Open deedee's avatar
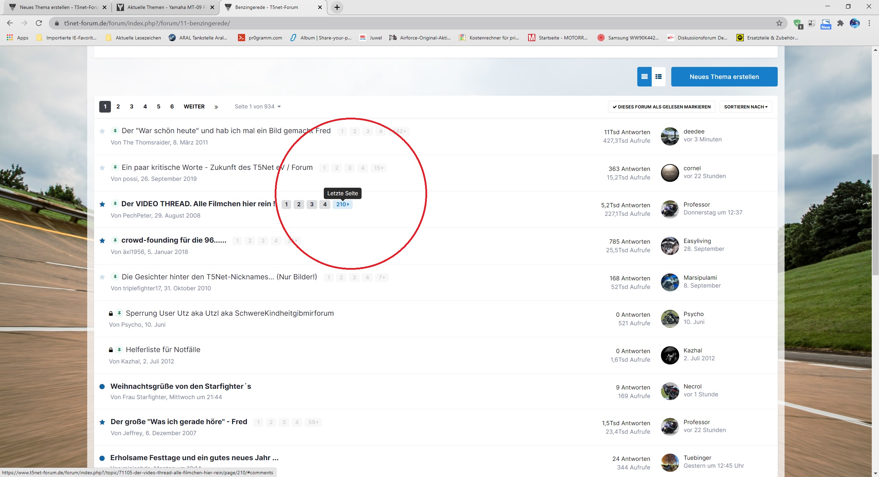 tap(670, 136)
